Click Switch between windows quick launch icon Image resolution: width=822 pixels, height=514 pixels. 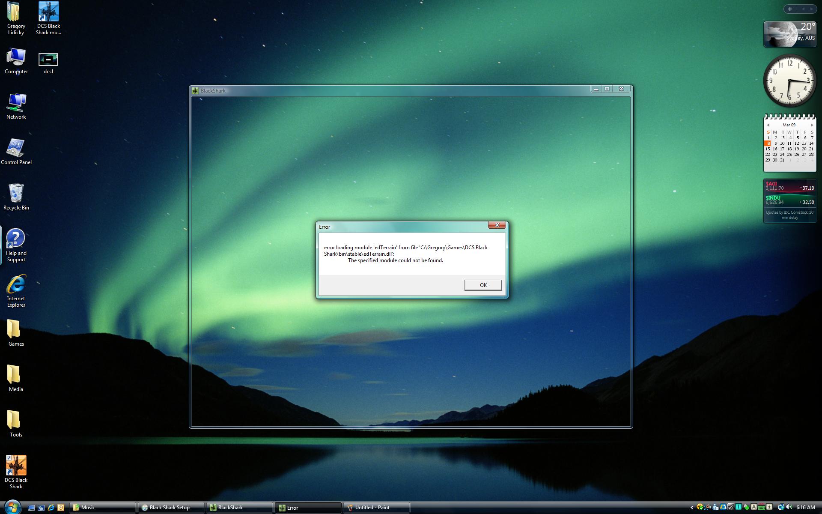(x=41, y=508)
